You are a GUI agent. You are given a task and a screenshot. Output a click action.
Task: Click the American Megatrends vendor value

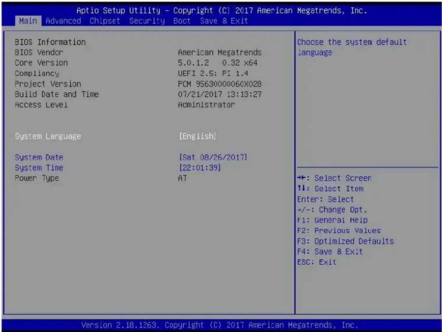click(219, 52)
